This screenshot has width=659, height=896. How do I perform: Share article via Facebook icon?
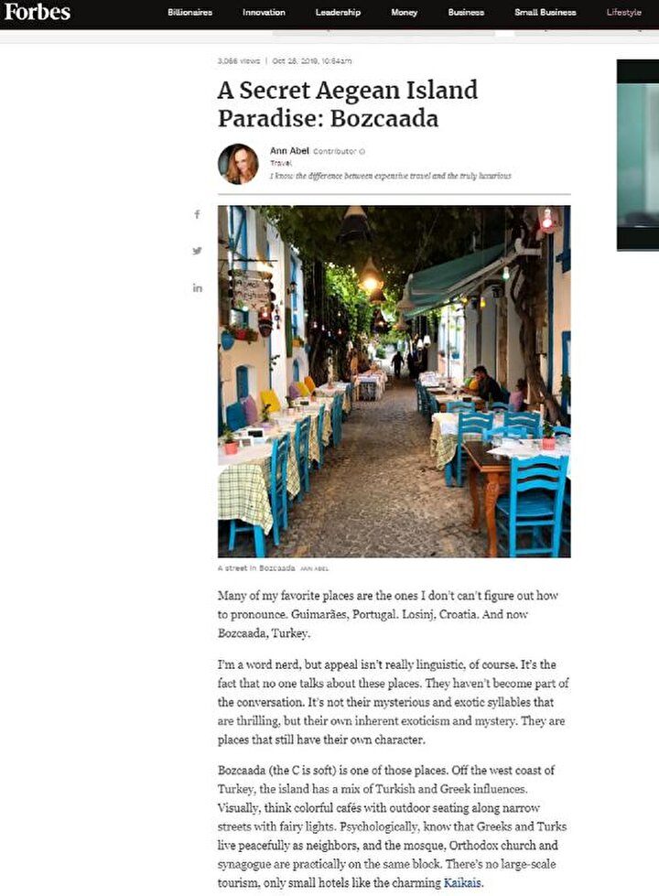point(197,214)
